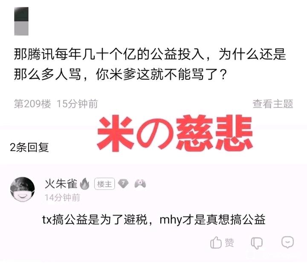
Task: Tap the 赞 label text
Action: point(229,243)
